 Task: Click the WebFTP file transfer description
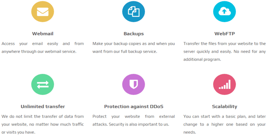(225, 52)
